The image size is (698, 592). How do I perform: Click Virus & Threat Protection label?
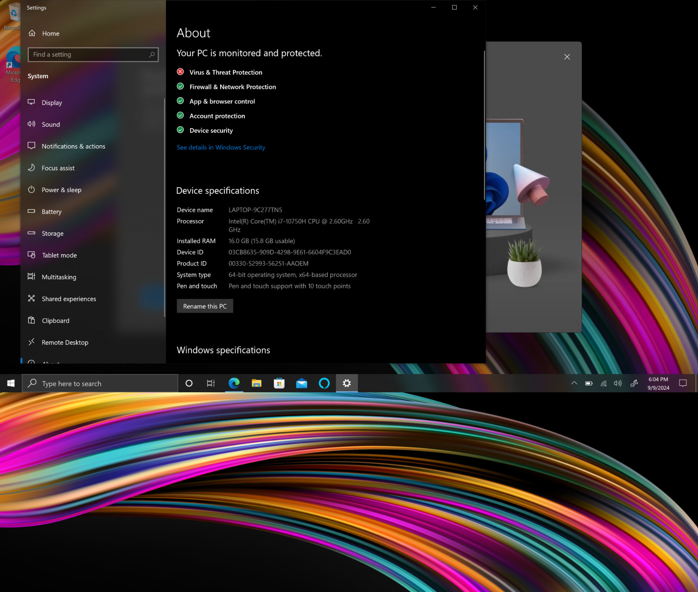pyautogui.click(x=226, y=72)
